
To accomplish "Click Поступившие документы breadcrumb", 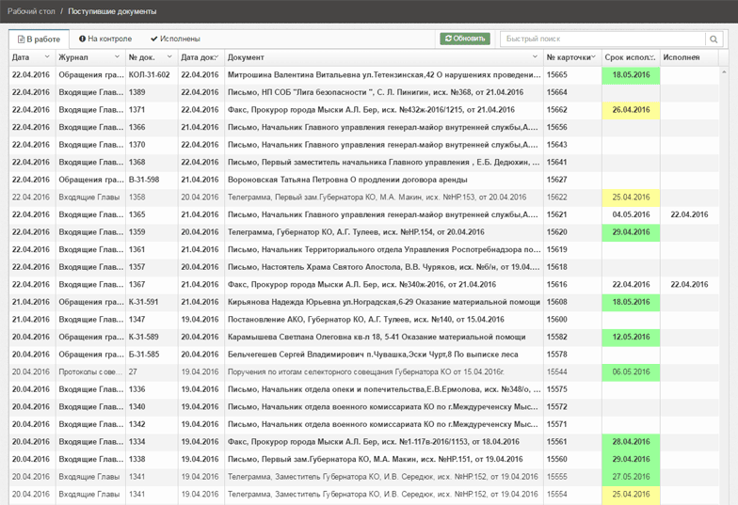I will point(112,11).
